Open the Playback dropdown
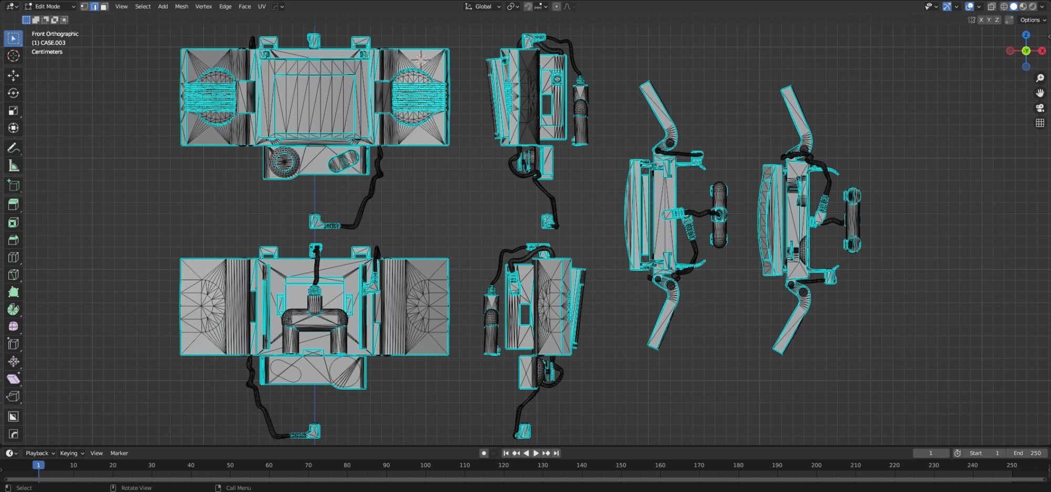The width and height of the screenshot is (1051, 492). 40,453
